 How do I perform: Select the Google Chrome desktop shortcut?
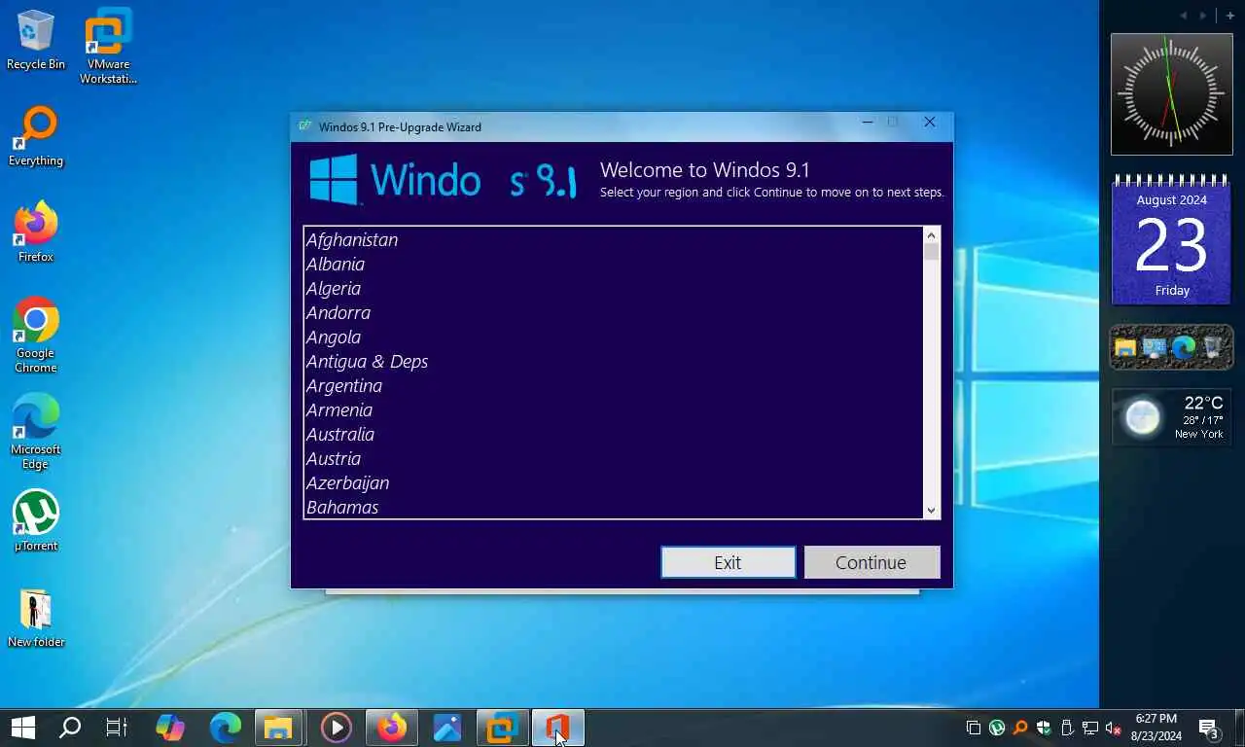pos(36,335)
